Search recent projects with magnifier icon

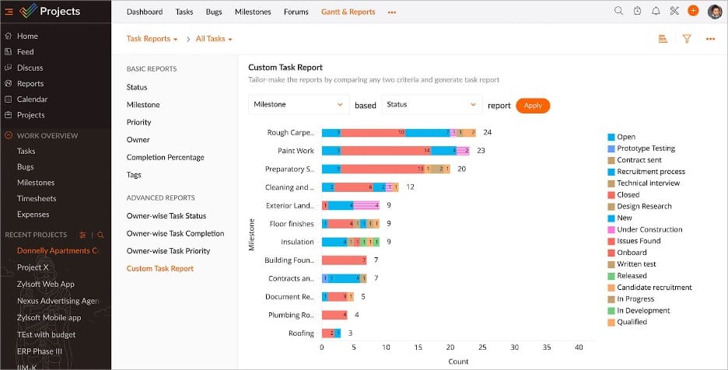point(100,235)
